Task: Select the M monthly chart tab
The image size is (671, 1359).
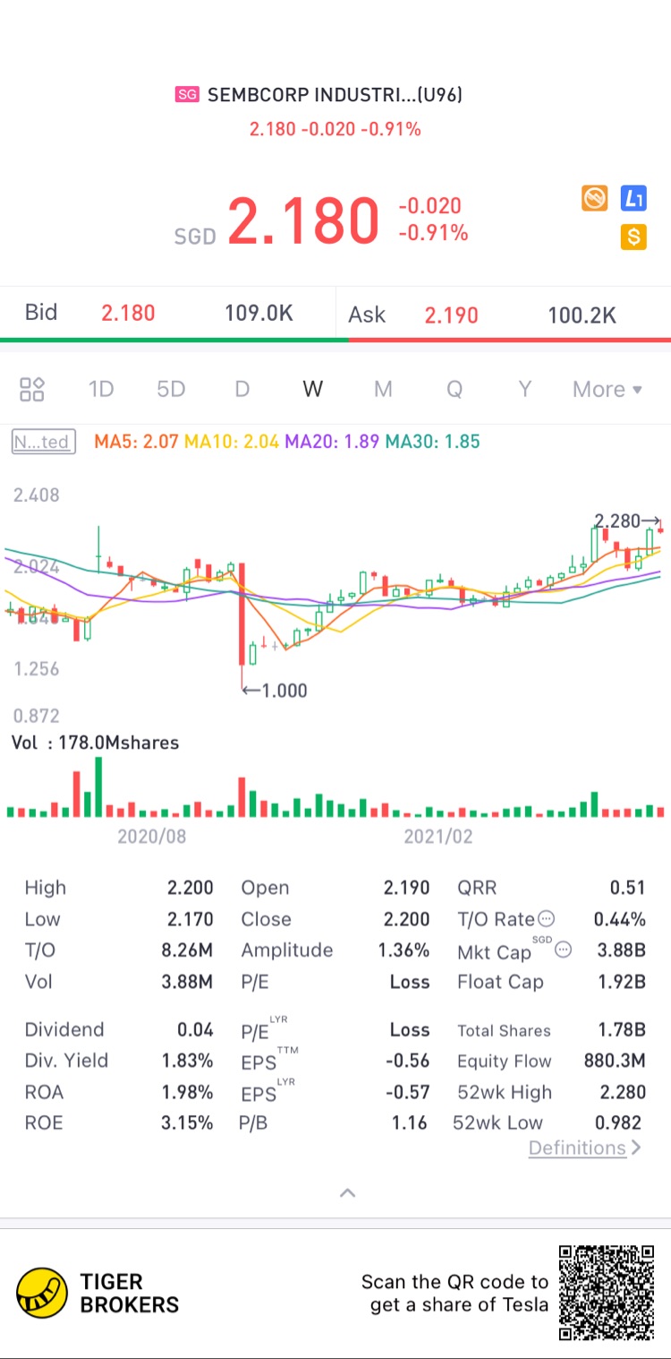Action: tap(383, 389)
